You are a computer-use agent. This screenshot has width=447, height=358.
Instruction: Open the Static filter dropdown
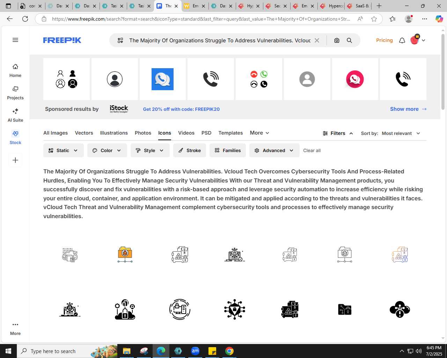click(x=64, y=150)
